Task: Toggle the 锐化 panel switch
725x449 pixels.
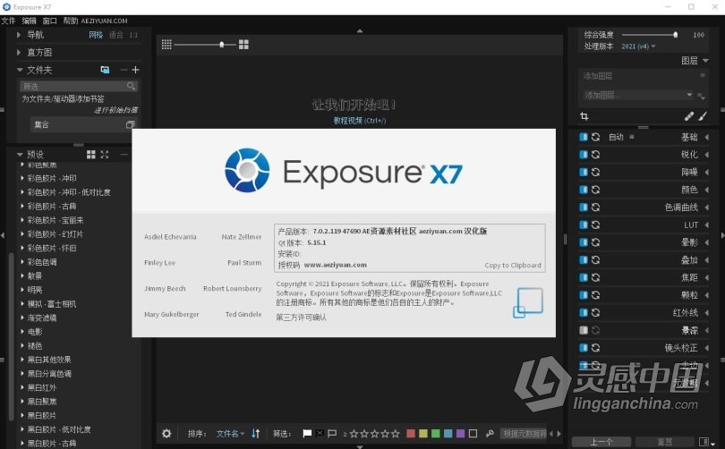Action: pos(584,154)
